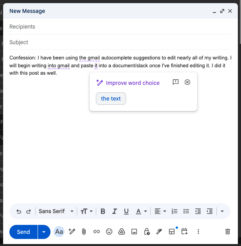Click the Send button
This screenshot has width=241, height=246.
[x=23, y=232]
